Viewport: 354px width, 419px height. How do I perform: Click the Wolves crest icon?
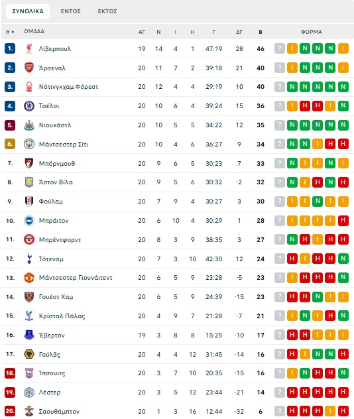(29, 354)
